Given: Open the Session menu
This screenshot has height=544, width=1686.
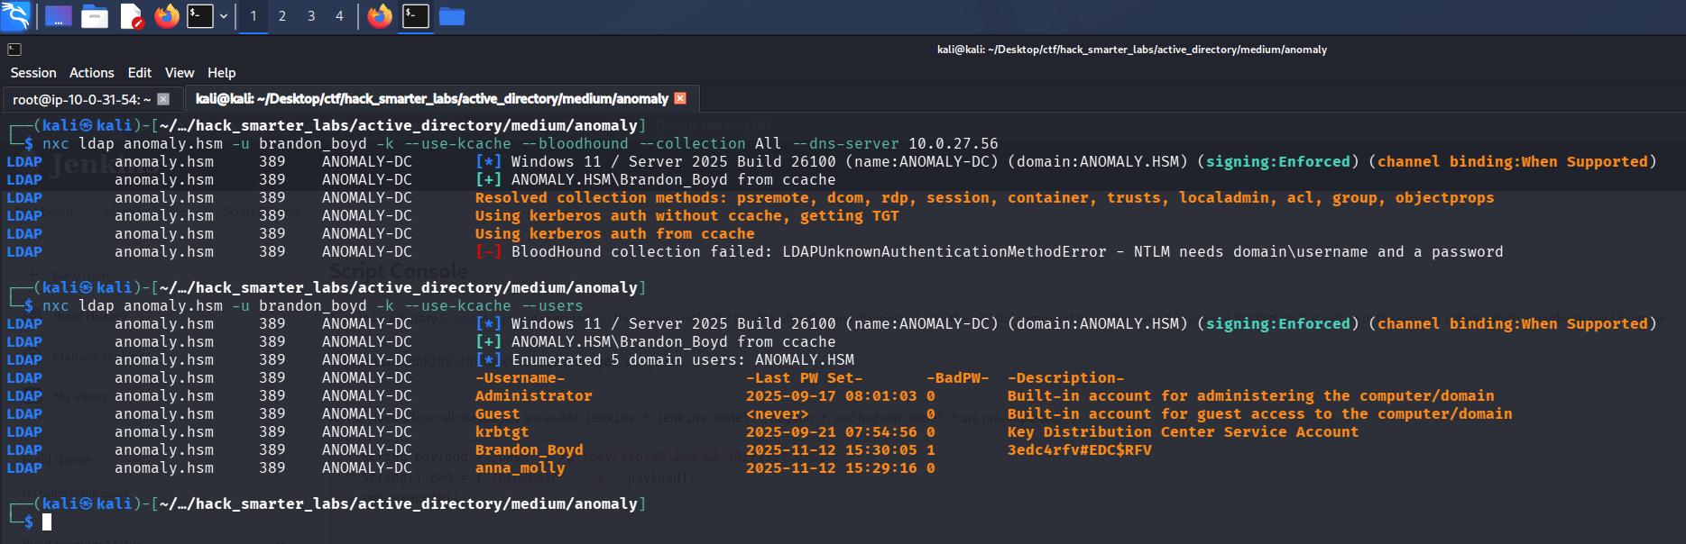Looking at the screenshot, I should pyautogui.click(x=33, y=73).
